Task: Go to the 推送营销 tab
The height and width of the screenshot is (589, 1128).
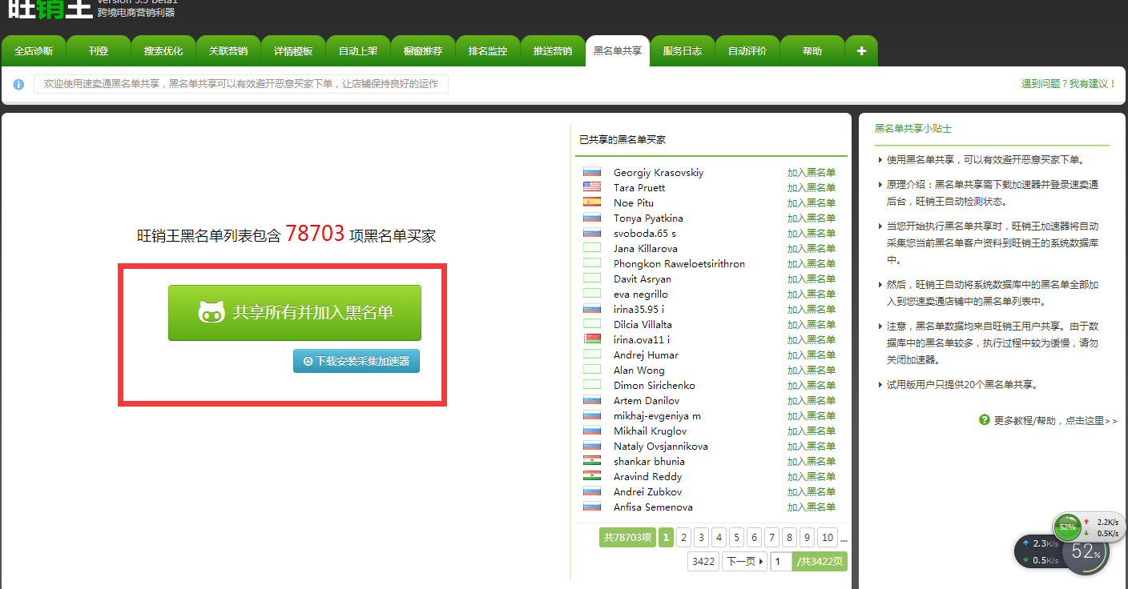Action: (553, 51)
